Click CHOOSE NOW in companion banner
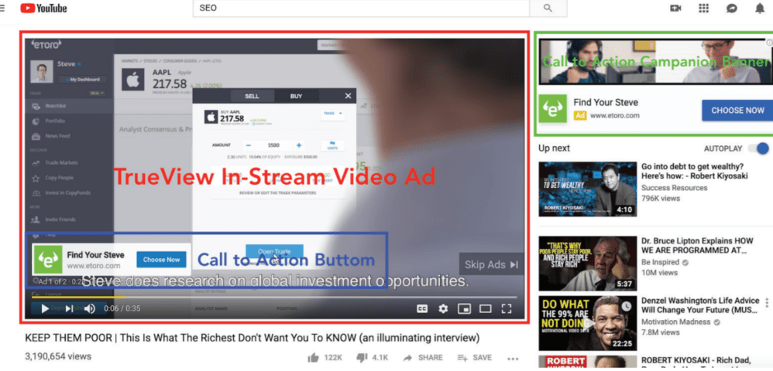This screenshot has height=371, width=773. (737, 111)
